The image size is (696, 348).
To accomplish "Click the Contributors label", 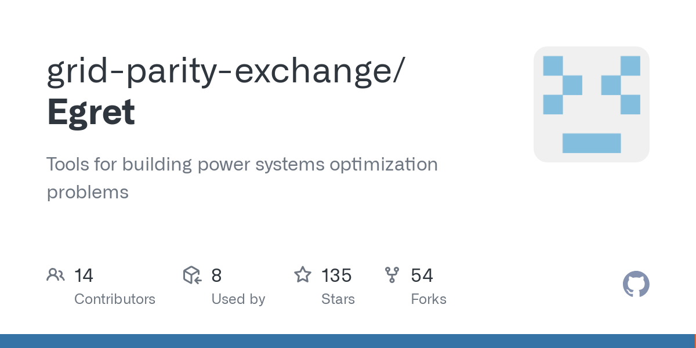I will tap(115, 299).
